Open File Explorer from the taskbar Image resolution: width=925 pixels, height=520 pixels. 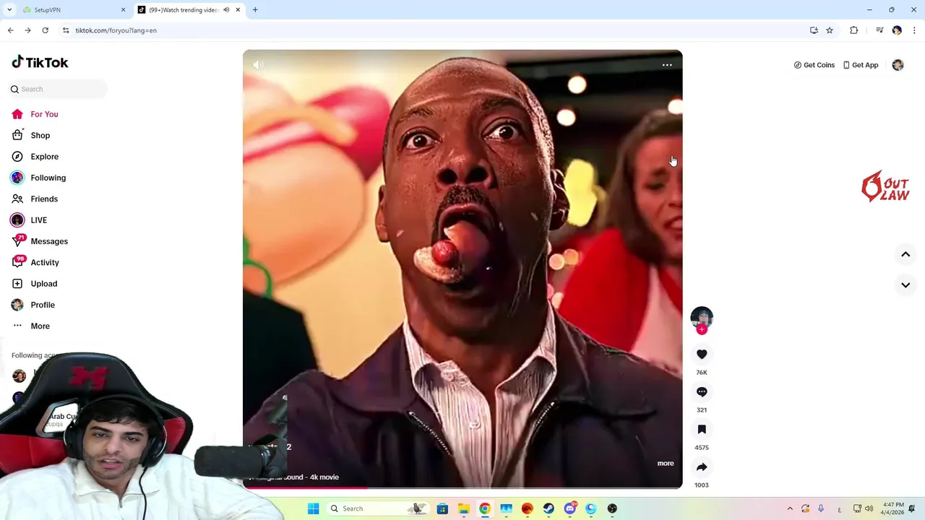(463, 508)
